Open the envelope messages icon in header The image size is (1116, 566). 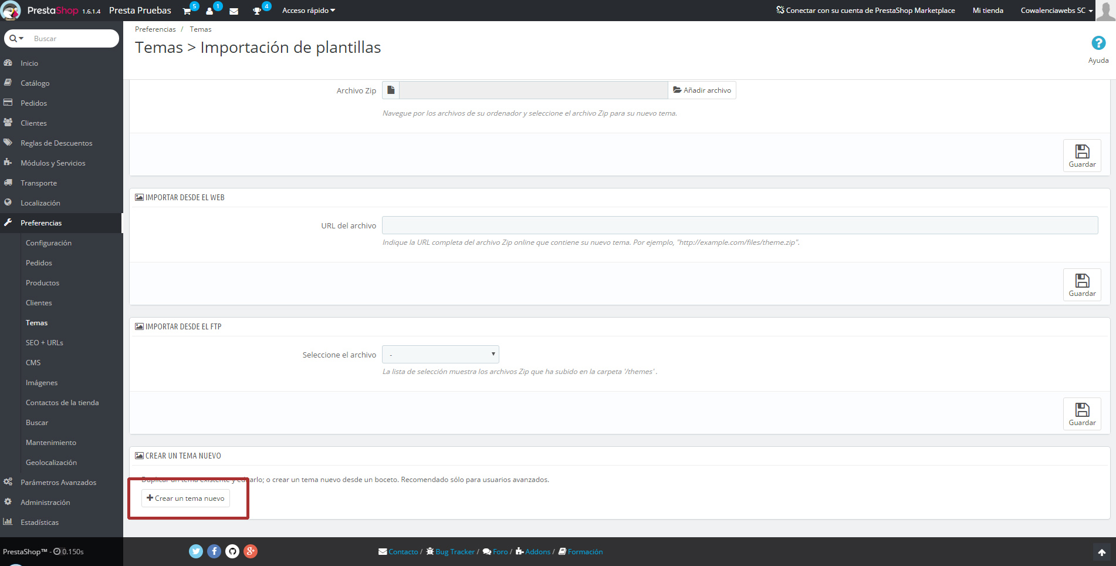pyautogui.click(x=234, y=11)
